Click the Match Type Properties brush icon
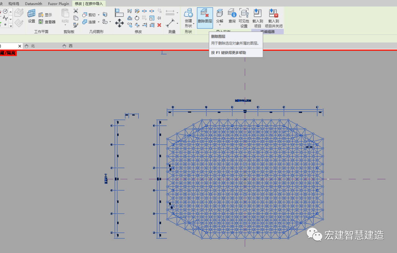Viewport: 397px width, 253px height. [76, 25]
